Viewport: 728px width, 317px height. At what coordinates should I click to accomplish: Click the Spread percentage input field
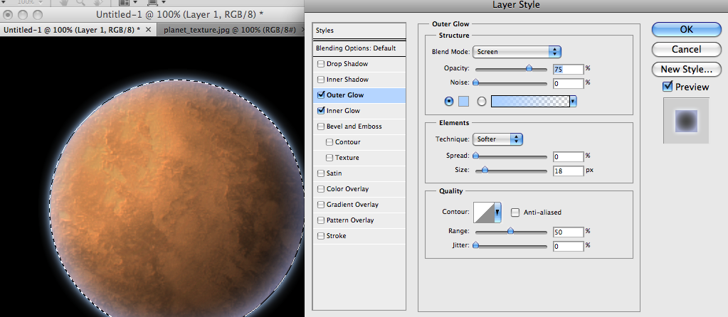569,156
